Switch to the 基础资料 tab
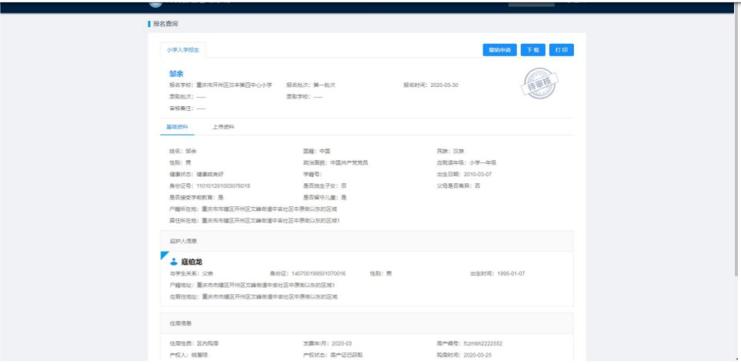Screen dimensions: 741x364 pos(177,126)
